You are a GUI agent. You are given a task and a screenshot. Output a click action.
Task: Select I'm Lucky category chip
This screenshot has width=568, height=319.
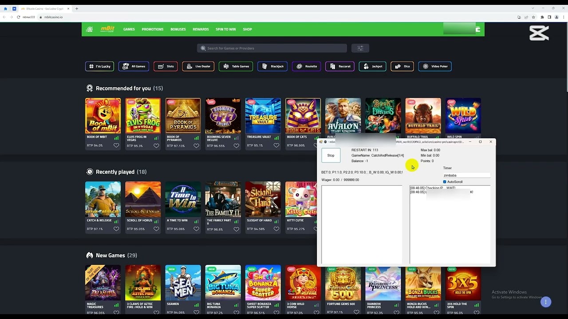tap(99, 66)
